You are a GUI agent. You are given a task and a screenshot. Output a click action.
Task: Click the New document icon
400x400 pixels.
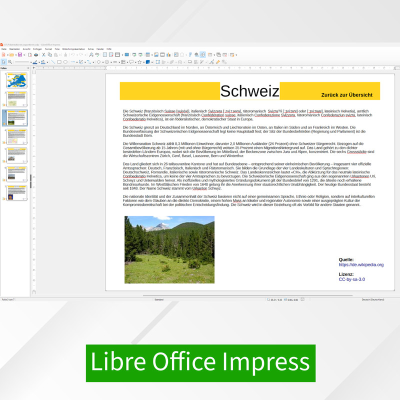click(x=3, y=54)
